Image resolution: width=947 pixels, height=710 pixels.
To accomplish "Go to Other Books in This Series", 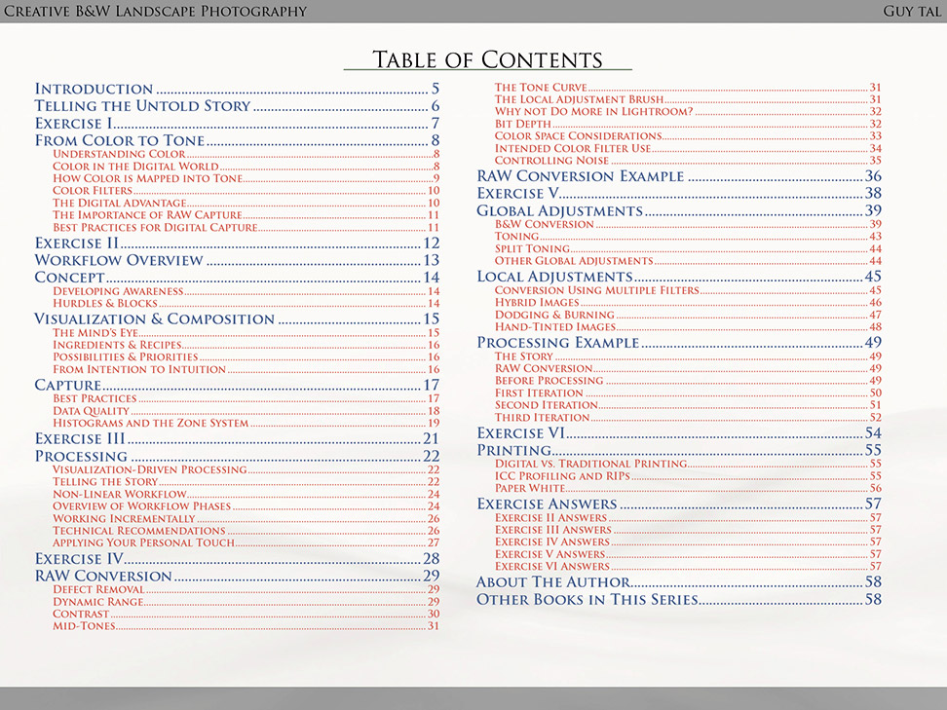I will pos(679,599).
